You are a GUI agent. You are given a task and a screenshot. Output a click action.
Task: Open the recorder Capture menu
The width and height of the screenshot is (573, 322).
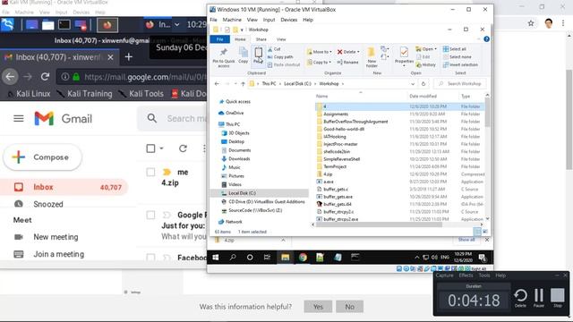(x=444, y=275)
